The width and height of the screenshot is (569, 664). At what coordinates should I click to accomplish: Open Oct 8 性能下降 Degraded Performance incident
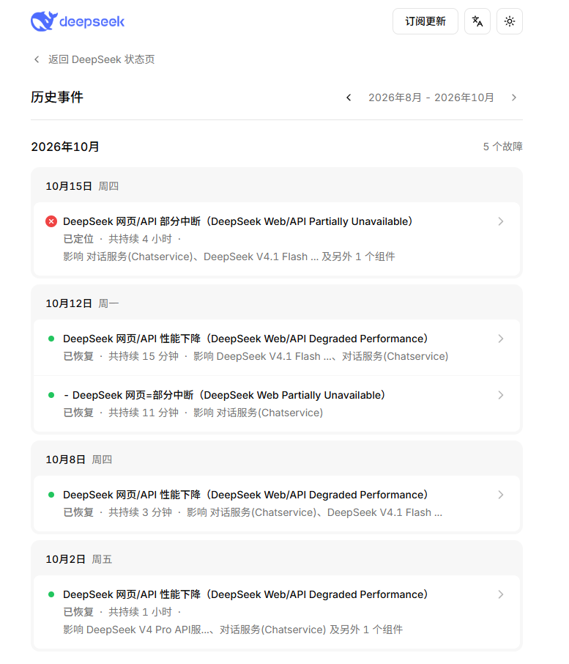point(277,503)
